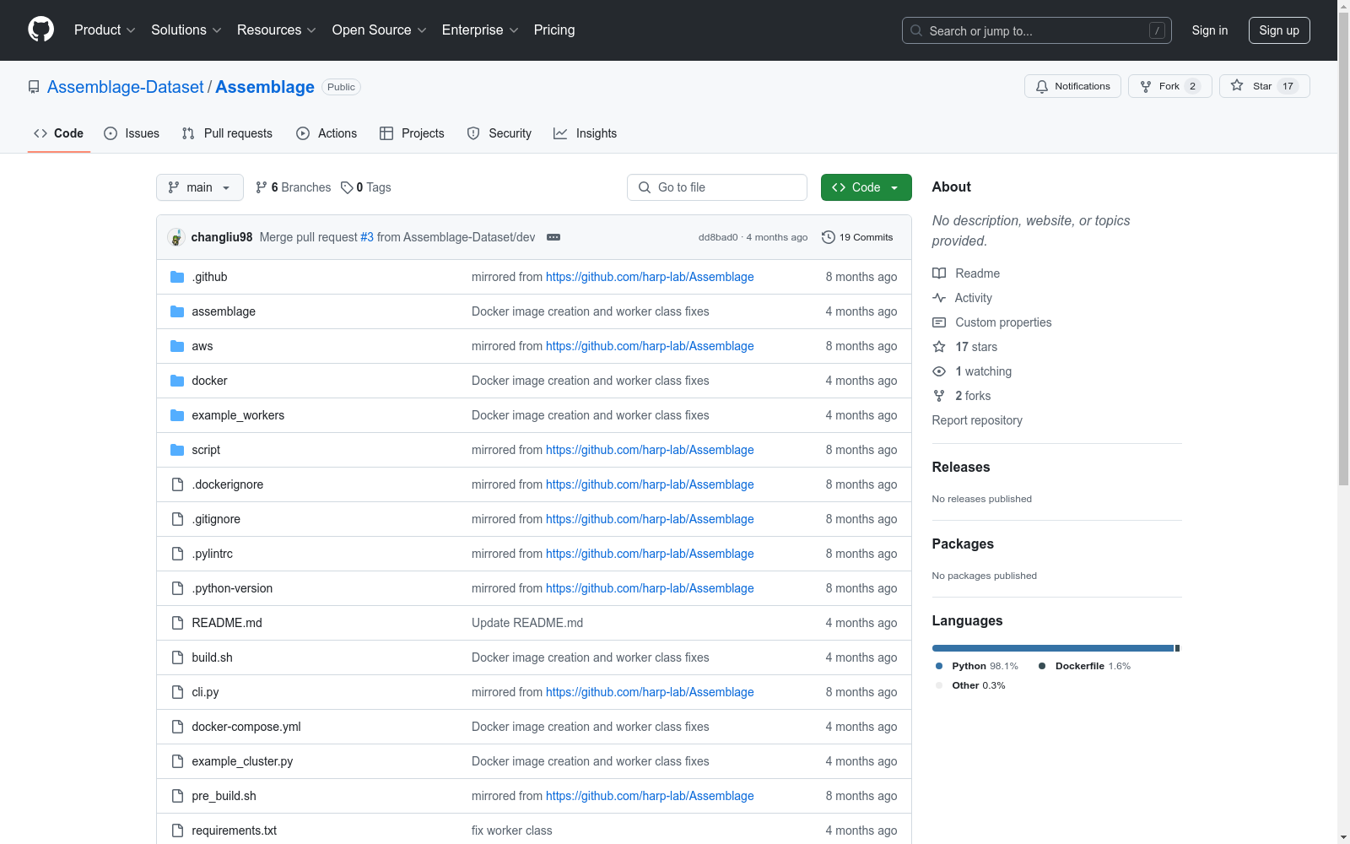The height and width of the screenshot is (844, 1350).
Task: Open the Security tab
Action: 499,133
